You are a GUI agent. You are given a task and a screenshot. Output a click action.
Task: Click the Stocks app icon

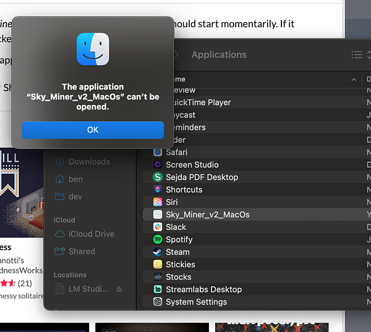[x=158, y=277]
